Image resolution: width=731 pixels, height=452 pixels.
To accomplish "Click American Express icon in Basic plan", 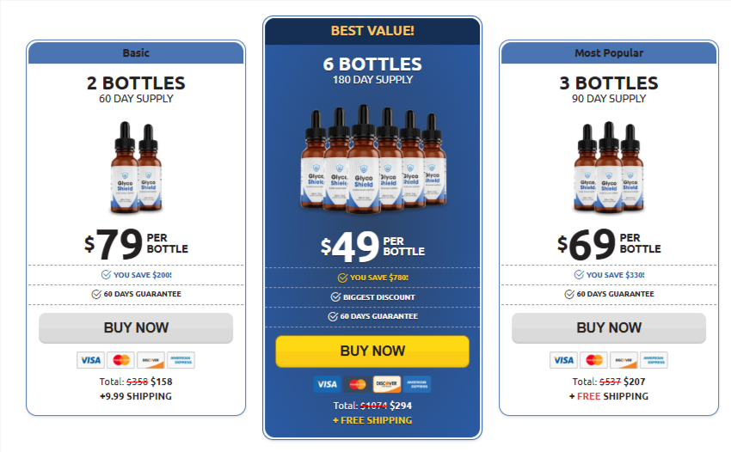I will point(181,360).
